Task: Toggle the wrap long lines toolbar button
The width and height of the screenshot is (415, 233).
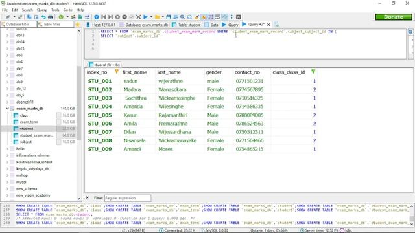Action: coord(218,17)
